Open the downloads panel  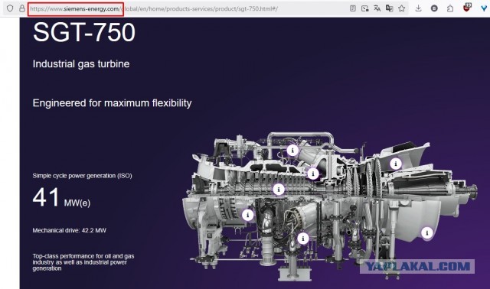[419, 8]
